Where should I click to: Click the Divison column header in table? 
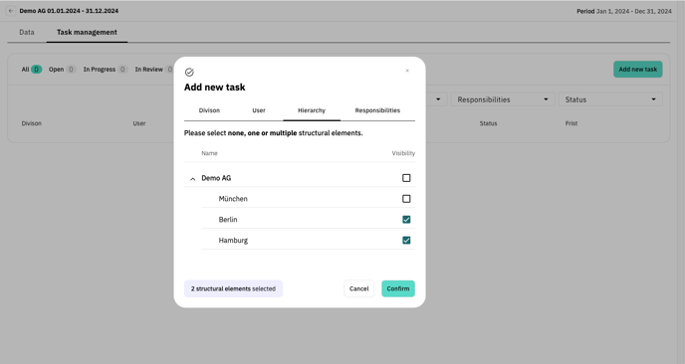click(32, 123)
